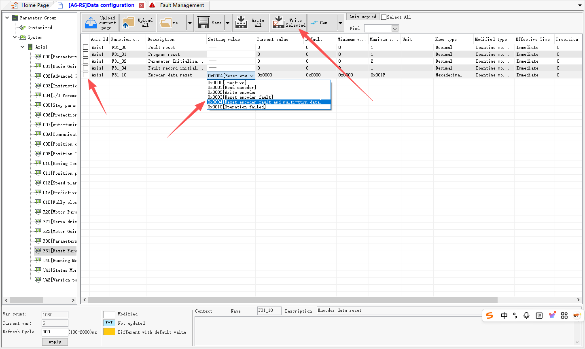Screen dimensions: 585x349
Task: Enable the Select All checkbox
Action: [x=384, y=17]
